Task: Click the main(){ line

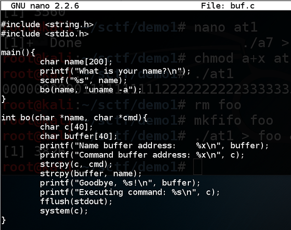Action: coord(18,52)
